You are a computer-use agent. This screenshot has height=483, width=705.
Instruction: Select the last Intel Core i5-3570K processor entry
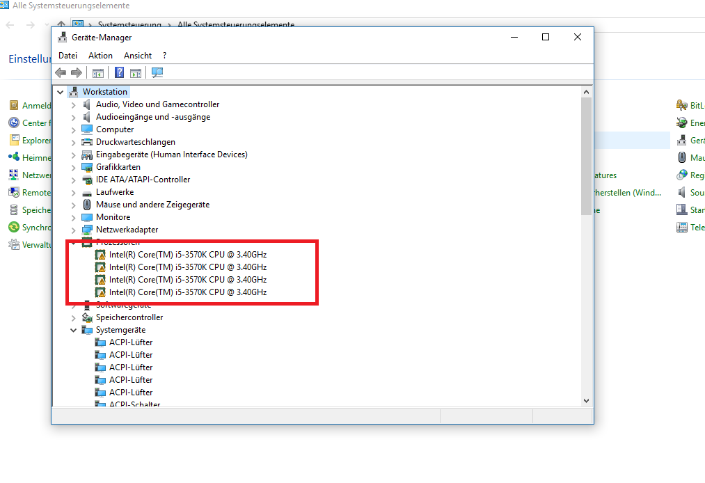pos(188,292)
